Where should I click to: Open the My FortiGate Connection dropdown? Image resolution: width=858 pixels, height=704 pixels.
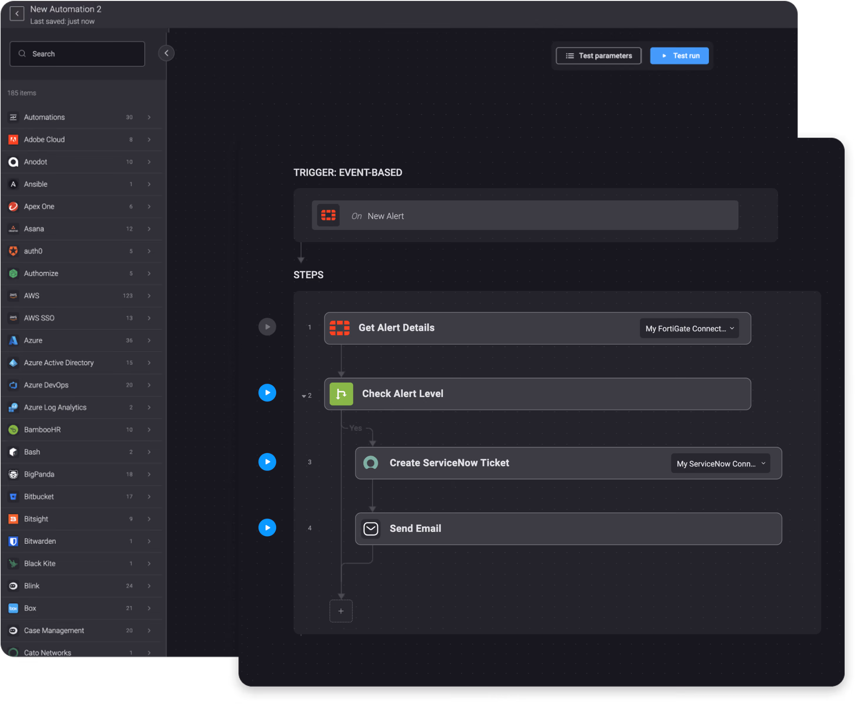690,328
